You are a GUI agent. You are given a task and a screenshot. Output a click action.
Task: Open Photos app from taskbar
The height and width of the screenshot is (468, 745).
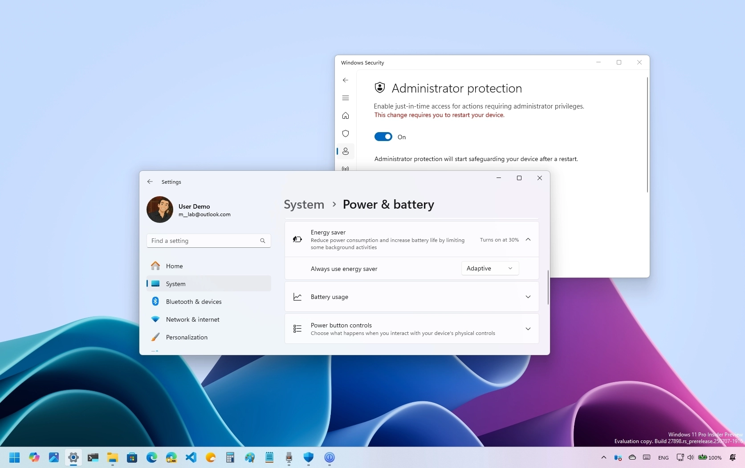54,457
